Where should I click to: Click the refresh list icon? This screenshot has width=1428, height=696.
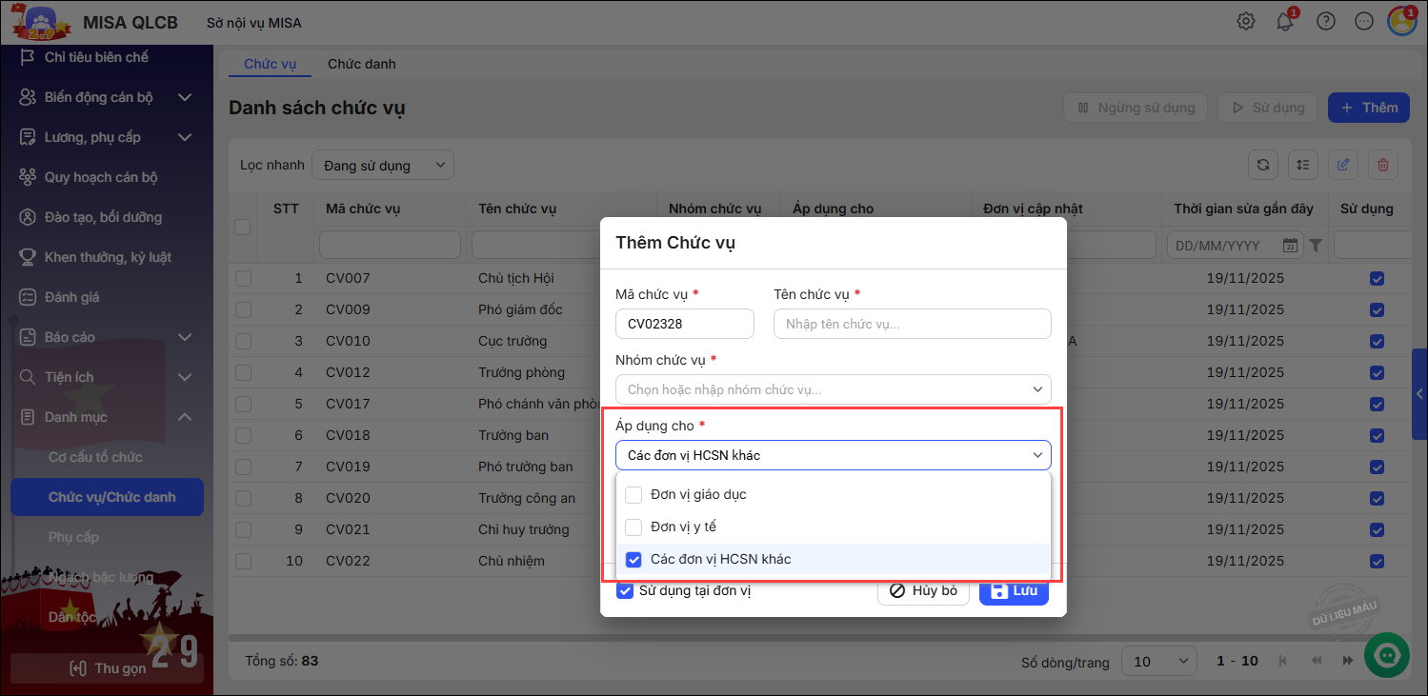tap(1263, 165)
